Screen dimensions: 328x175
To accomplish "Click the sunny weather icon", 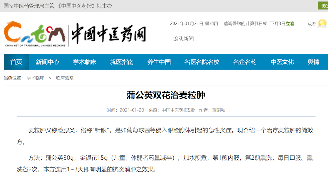I will pos(322,24).
